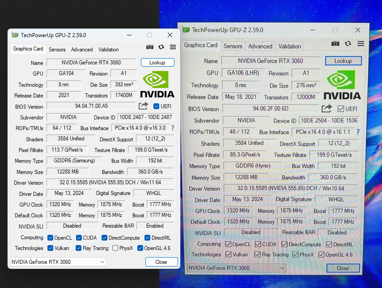This screenshot has width=382, height=288.
Task: Click the Close button in right GPU-Z window
Action: (343, 268)
